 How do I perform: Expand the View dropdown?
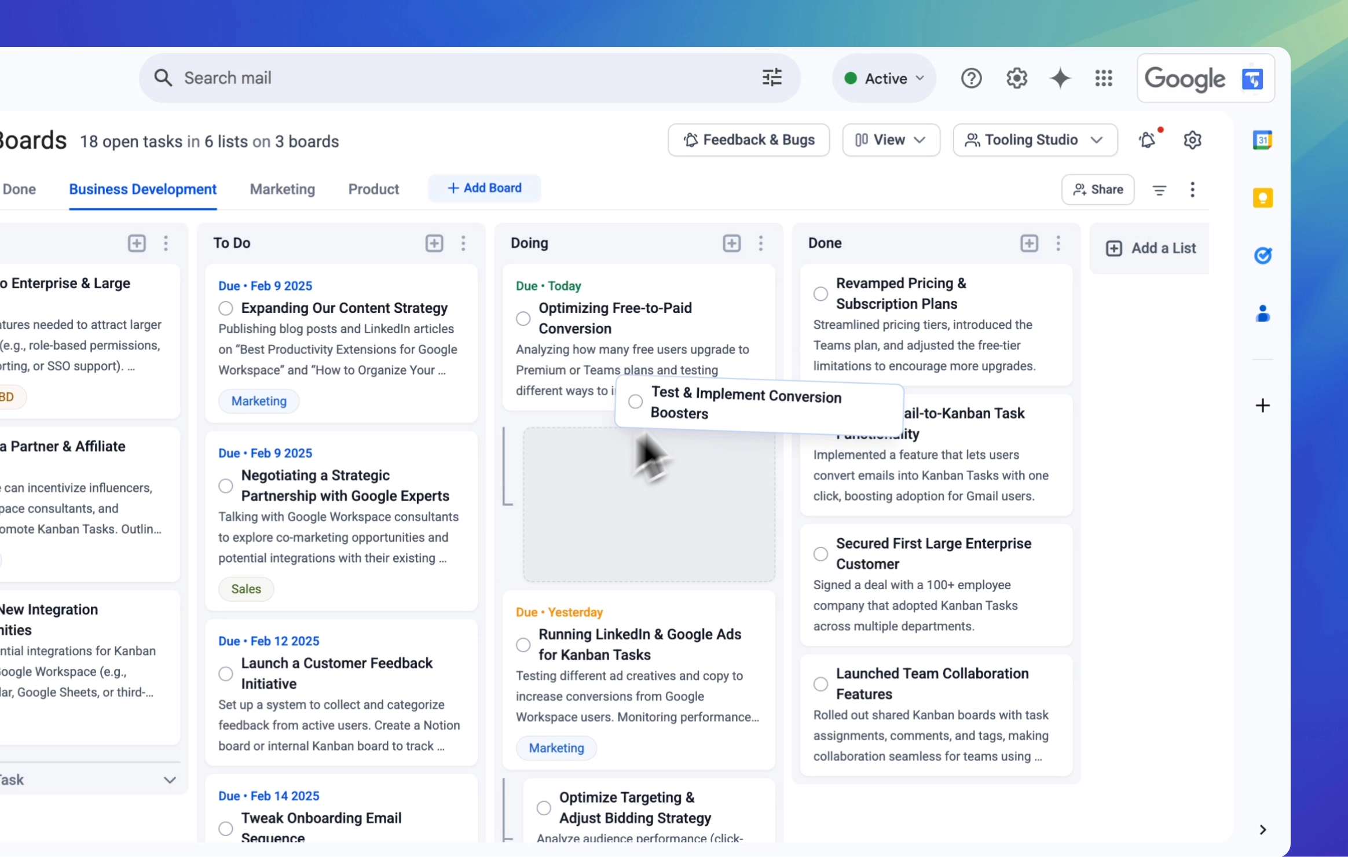click(891, 139)
